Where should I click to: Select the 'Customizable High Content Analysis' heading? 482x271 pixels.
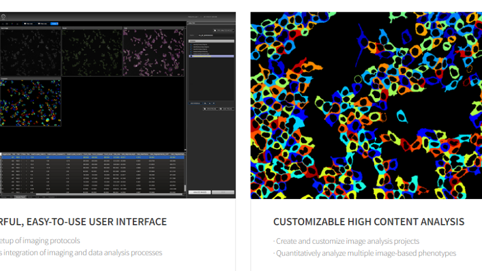point(369,221)
